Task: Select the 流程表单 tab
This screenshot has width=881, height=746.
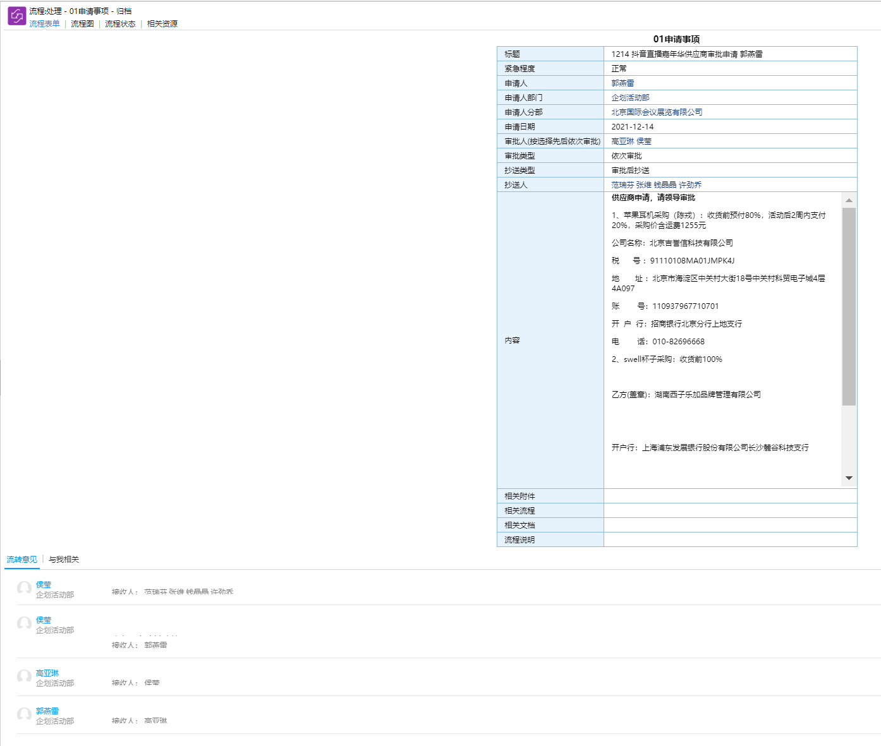Action: coord(44,24)
